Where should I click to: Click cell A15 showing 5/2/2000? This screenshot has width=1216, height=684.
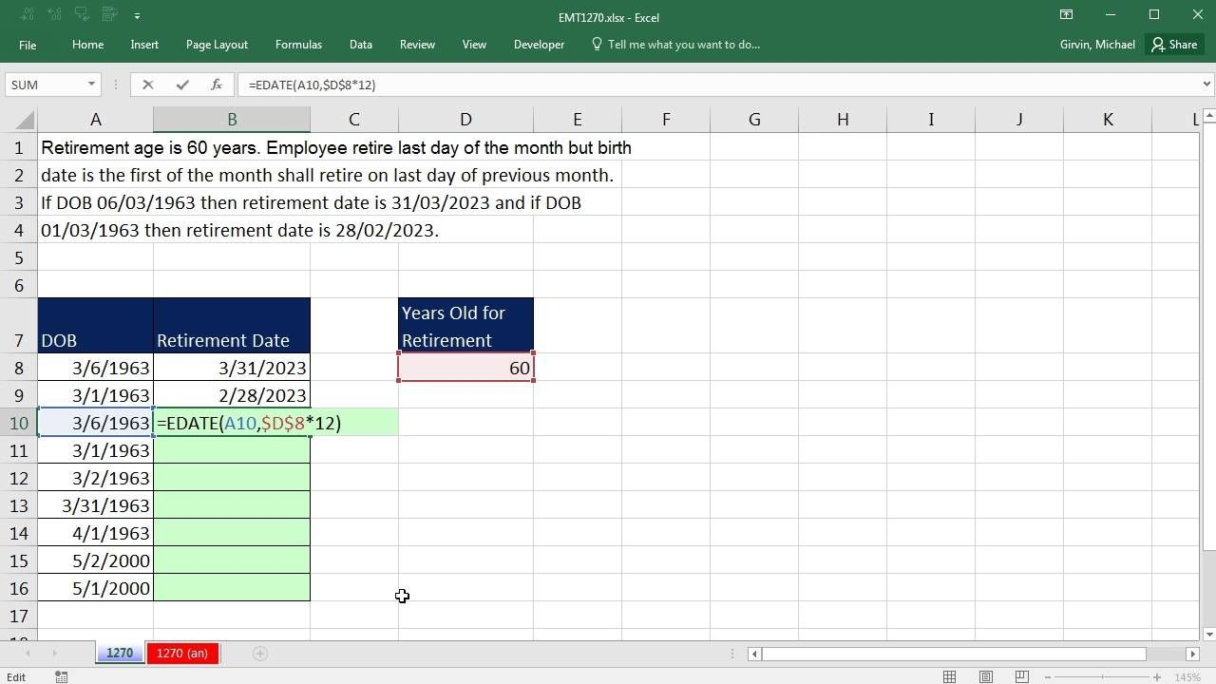[x=96, y=560]
